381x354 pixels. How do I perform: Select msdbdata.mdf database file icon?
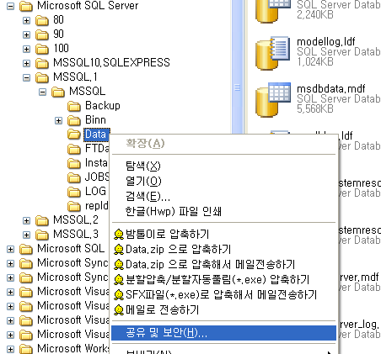pyautogui.click(x=273, y=100)
